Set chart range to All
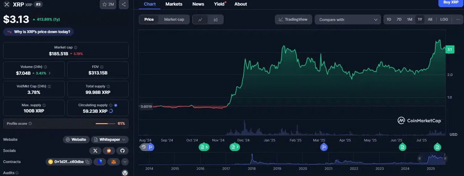 [430, 19]
